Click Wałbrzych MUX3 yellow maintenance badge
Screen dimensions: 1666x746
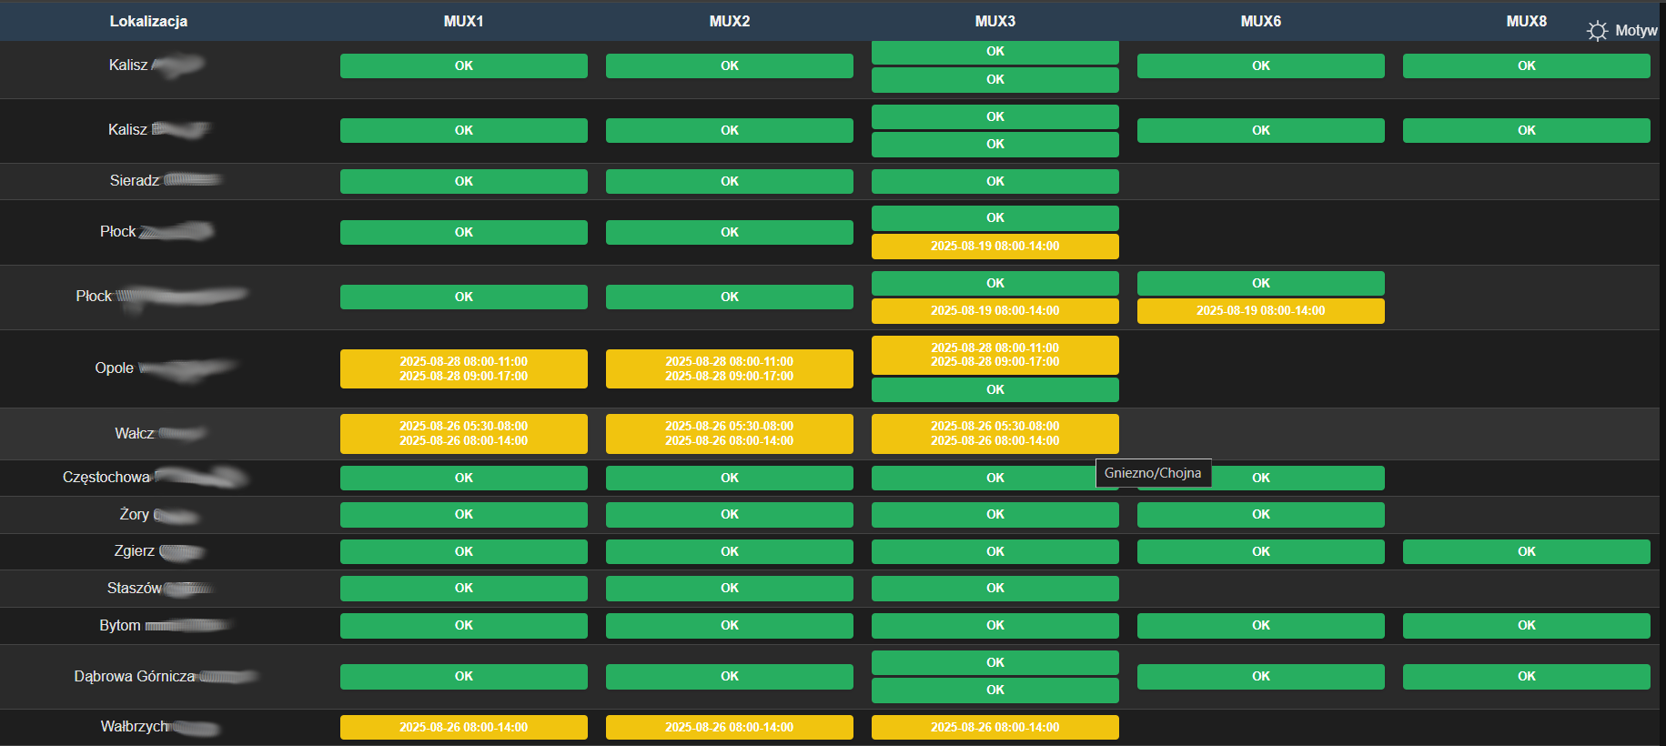[x=995, y=727]
